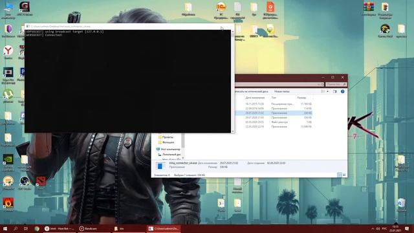Select highlighted file row 29.07.2020 21:02
The image size is (414, 233).
click(x=273, y=113)
